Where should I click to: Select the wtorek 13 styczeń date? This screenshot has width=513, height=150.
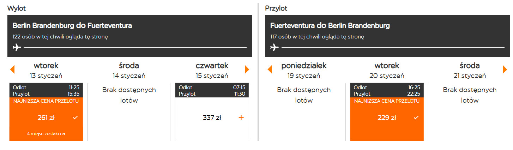click(46, 70)
